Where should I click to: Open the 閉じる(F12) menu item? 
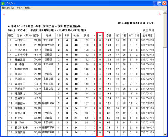(8, 8)
